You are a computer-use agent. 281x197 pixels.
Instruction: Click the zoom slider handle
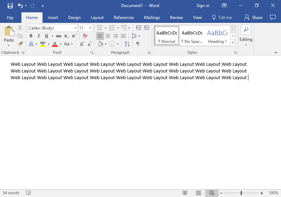tap(241, 193)
